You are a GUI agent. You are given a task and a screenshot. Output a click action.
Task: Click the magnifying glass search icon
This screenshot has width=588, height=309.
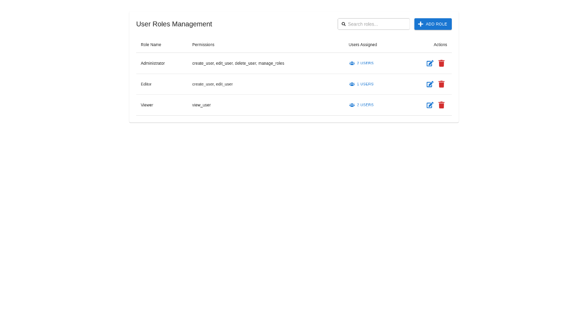[343, 24]
